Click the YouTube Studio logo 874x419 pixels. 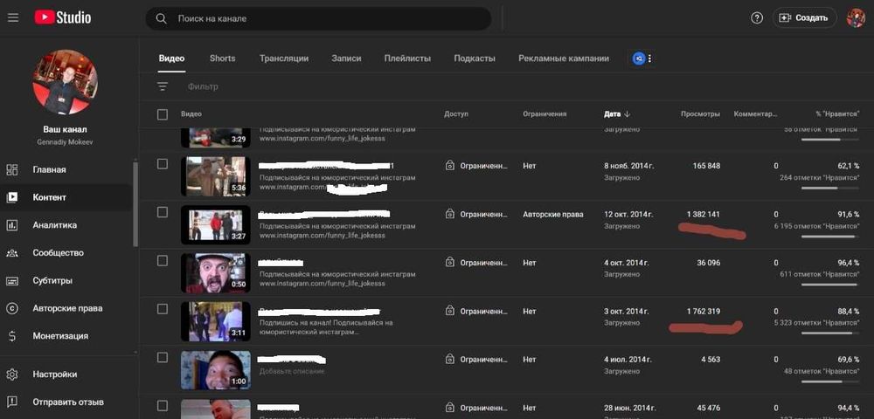pyautogui.click(x=62, y=17)
